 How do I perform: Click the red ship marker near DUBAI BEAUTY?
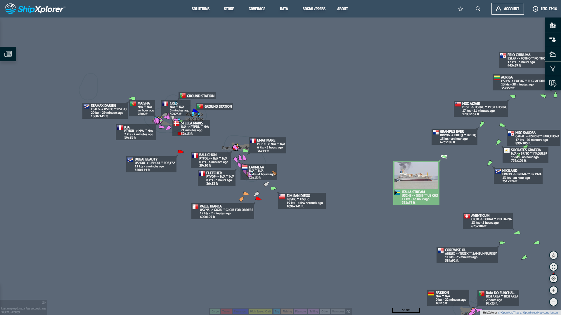(x=181, y=152)
